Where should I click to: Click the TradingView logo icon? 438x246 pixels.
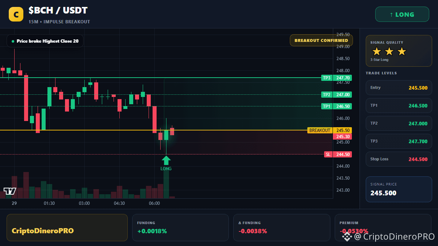point(10,191)
